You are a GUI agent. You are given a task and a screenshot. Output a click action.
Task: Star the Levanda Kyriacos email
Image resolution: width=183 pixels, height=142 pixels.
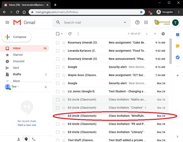point(64,51)
